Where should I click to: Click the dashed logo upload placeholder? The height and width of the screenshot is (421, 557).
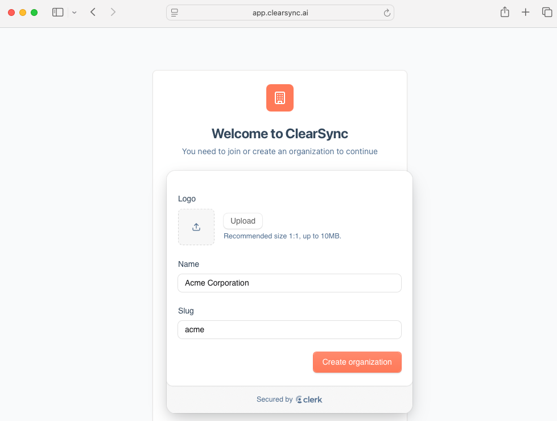pyautogui.click(x=196, y=227)
